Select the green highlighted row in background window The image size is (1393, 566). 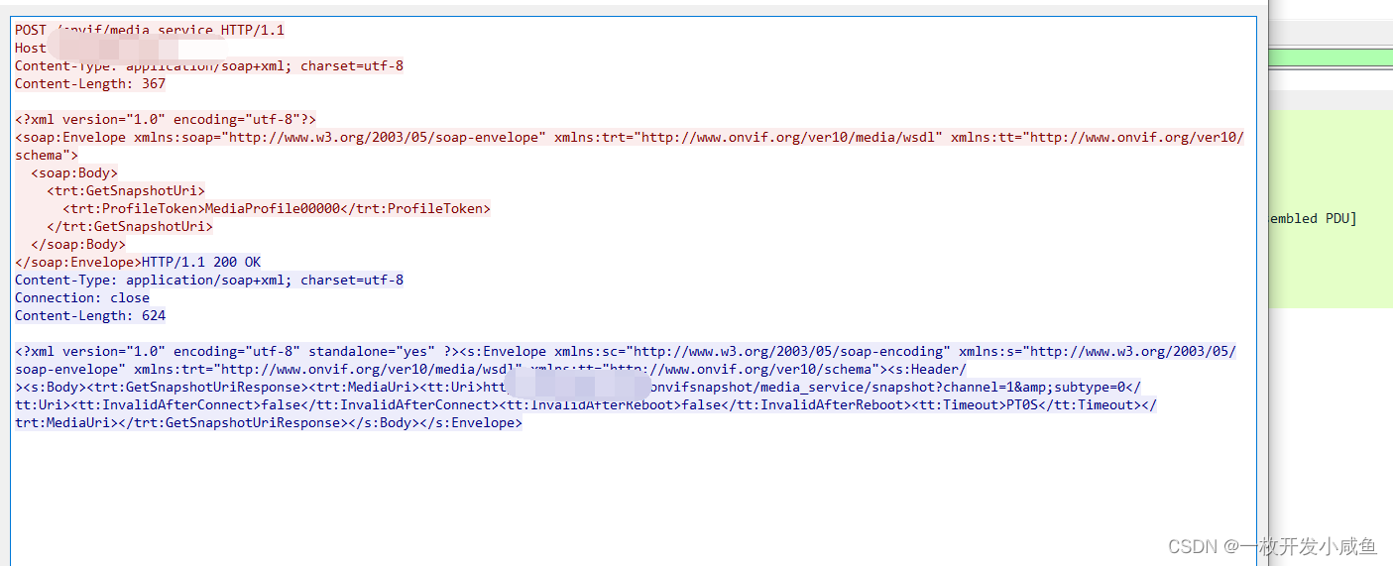pyautogui.click(x=1330, y=58)
